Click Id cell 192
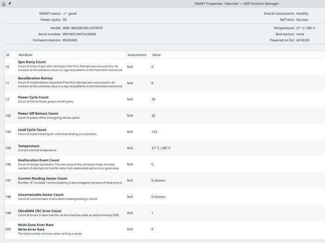The image size is (325, 243). tap(8, 115)
